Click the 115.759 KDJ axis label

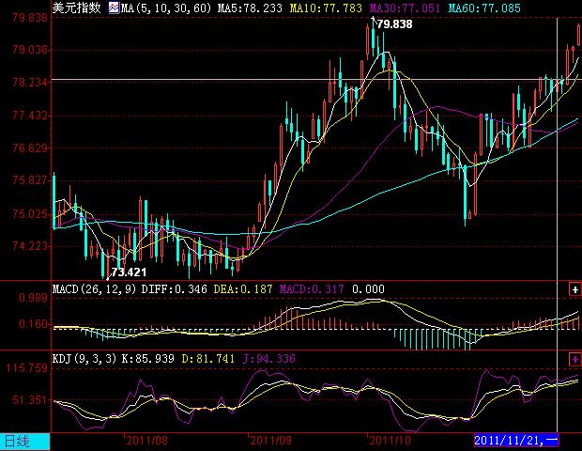point(26,368)
